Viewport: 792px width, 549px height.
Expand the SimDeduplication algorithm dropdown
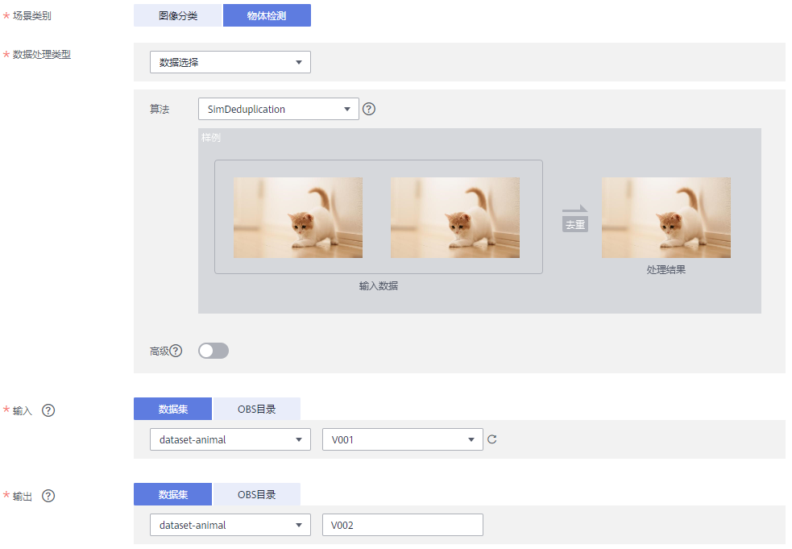coord(278,109)
